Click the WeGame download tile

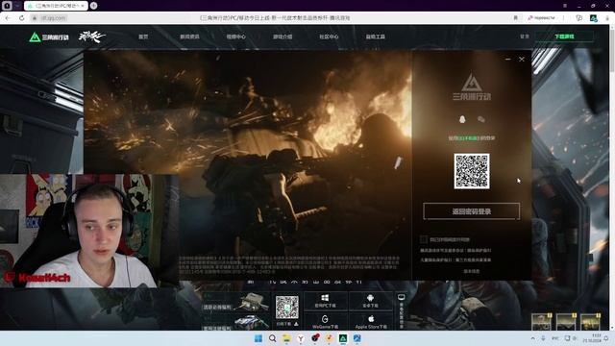[x=325, y=322]
